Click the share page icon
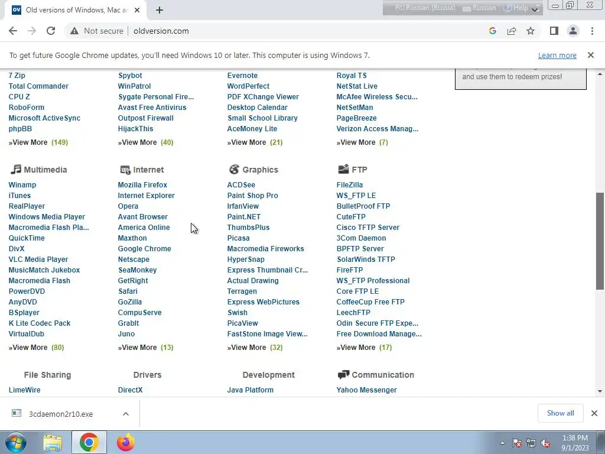This screenshot has height=454, width=605. 512,31
